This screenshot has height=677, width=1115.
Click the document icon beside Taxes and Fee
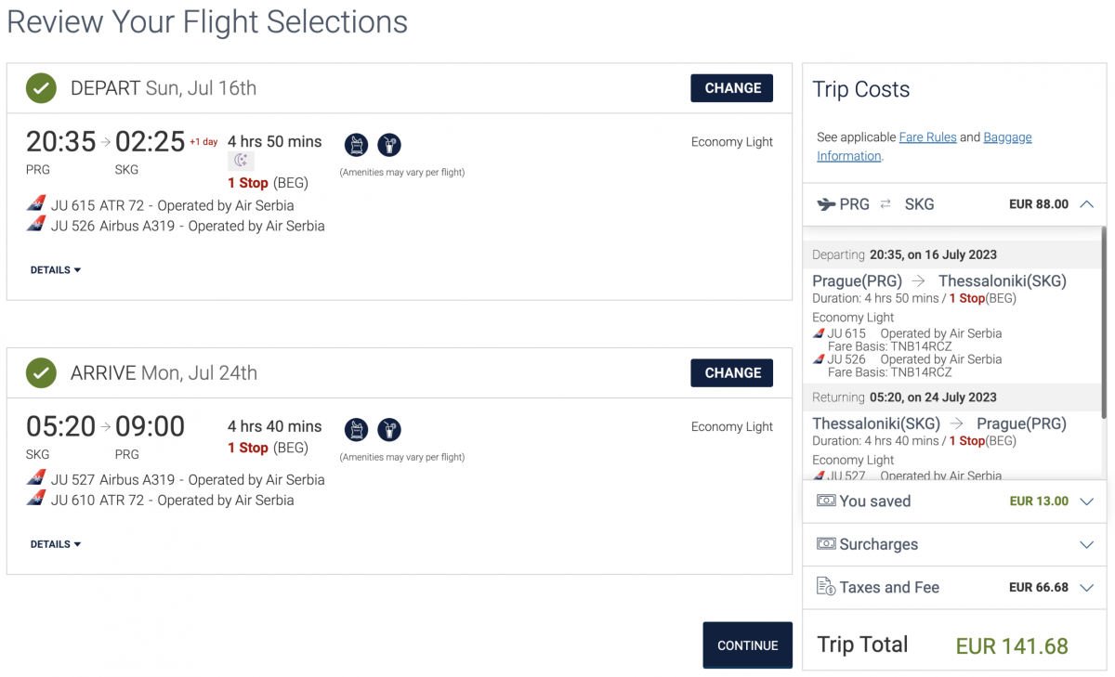click(x=825, y=587)
